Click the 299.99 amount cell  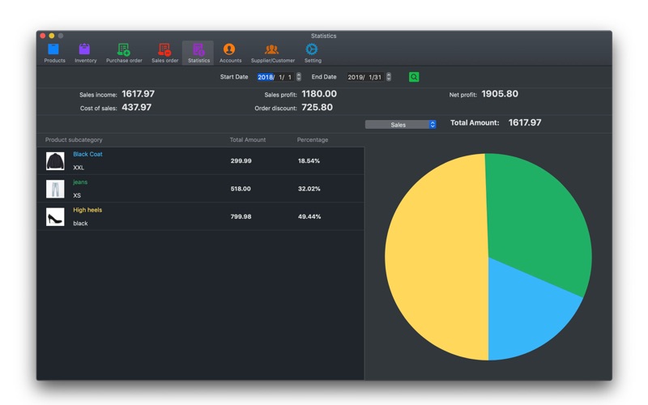(x=241, y=160)
